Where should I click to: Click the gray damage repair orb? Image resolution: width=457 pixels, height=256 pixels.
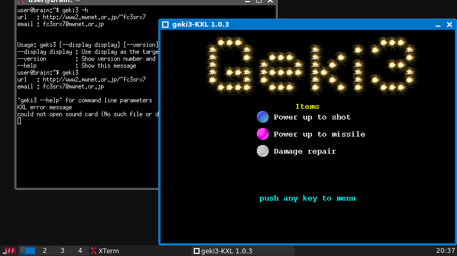coord(263,151)
